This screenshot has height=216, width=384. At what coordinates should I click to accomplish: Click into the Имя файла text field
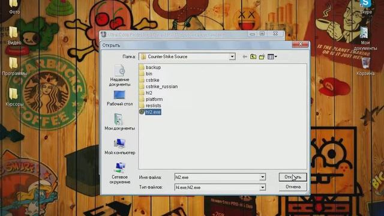coord(217,177)
